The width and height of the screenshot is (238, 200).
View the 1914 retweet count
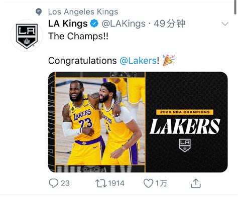116,183
